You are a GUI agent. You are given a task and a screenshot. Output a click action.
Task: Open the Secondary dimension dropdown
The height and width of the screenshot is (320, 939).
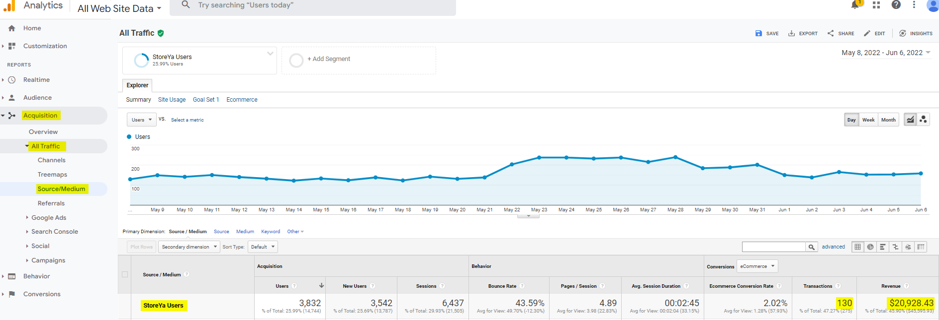click(189, 247)
